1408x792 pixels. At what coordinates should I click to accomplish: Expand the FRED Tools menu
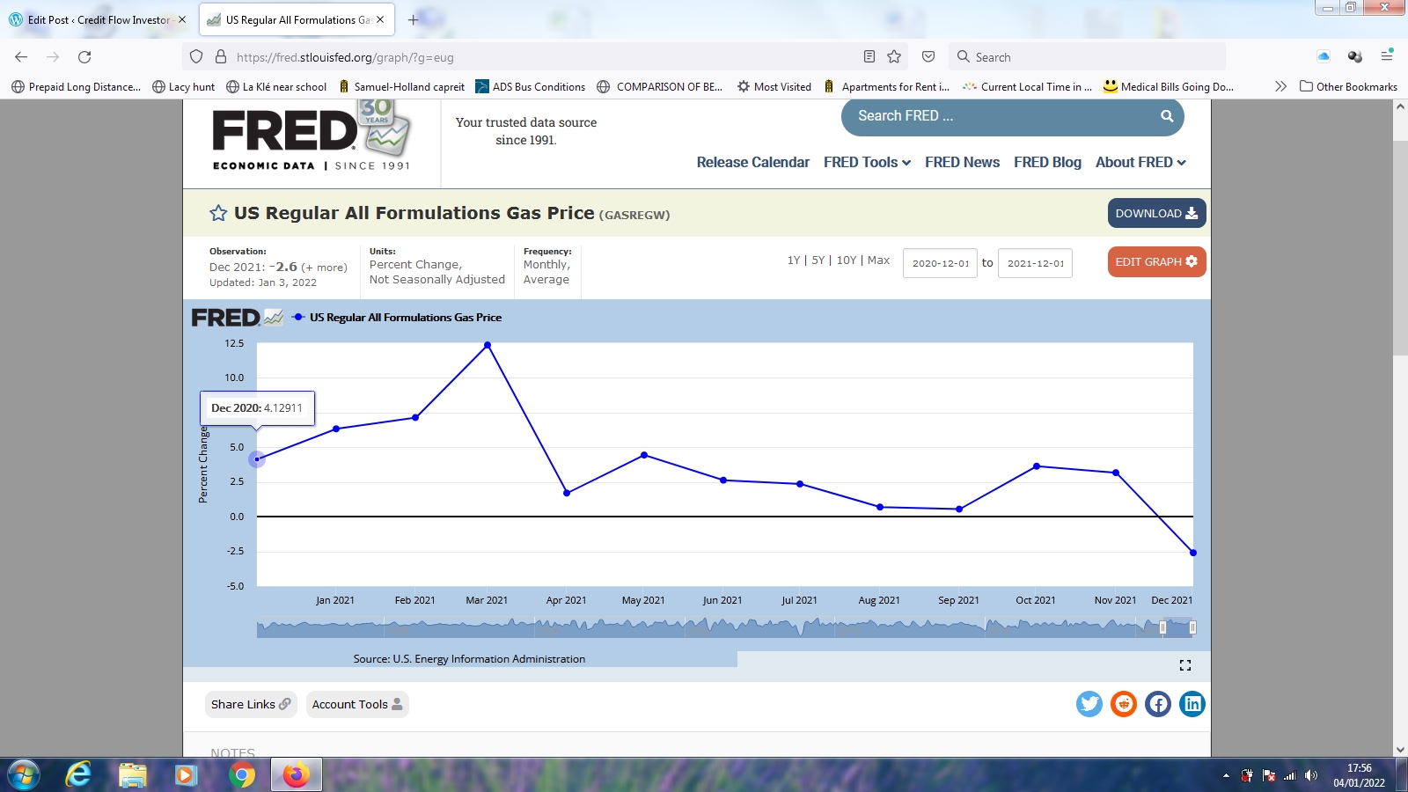(867, 163)
